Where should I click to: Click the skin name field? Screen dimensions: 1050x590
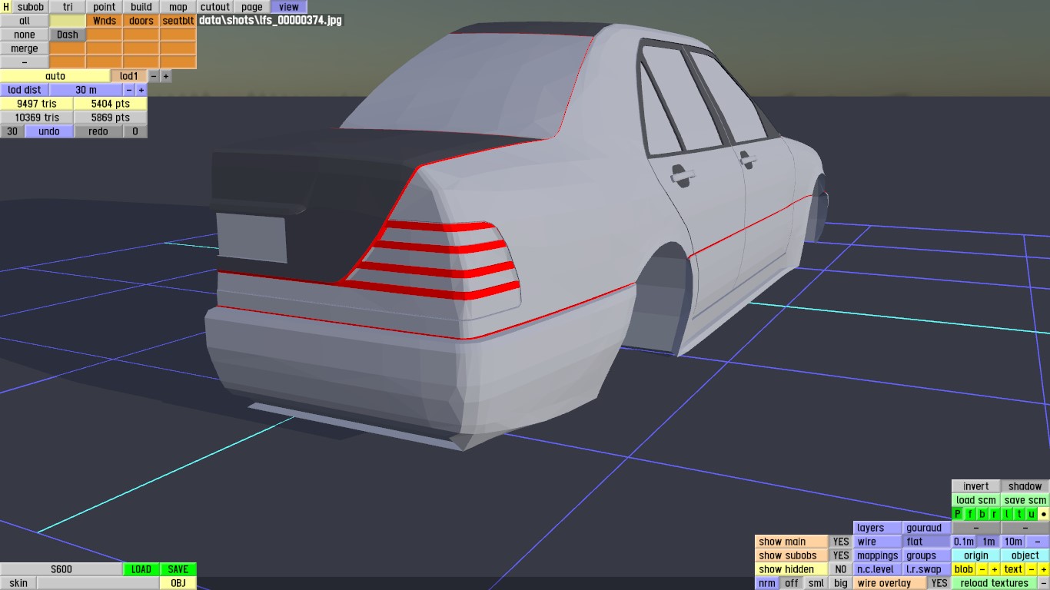click(x=98, y=583)
